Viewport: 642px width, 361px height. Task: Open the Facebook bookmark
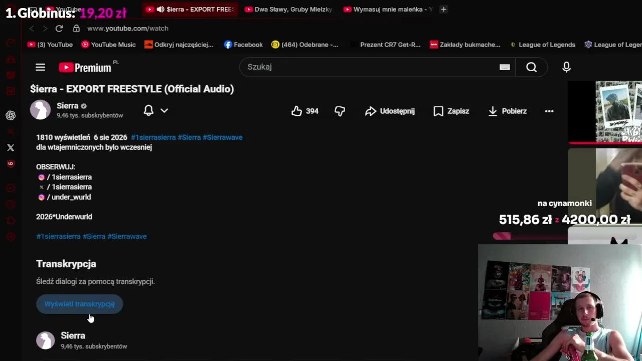click(x=243, y=45)
